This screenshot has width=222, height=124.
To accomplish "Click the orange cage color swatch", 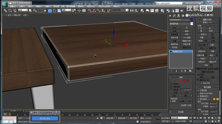I will (214, 99).
